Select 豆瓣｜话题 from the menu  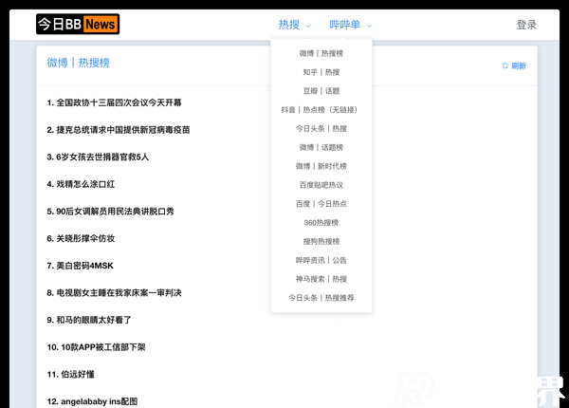point(321,91)
